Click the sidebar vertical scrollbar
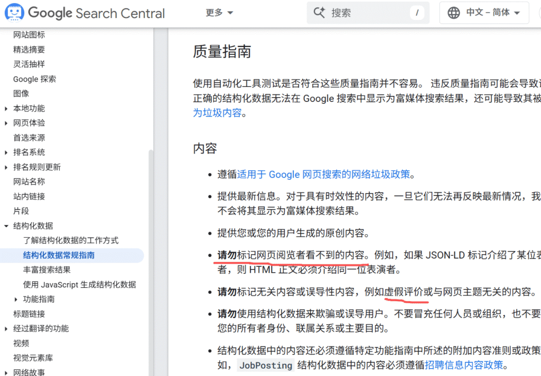 click(151, 262)
